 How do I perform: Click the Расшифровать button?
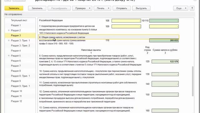coord(59,8)
